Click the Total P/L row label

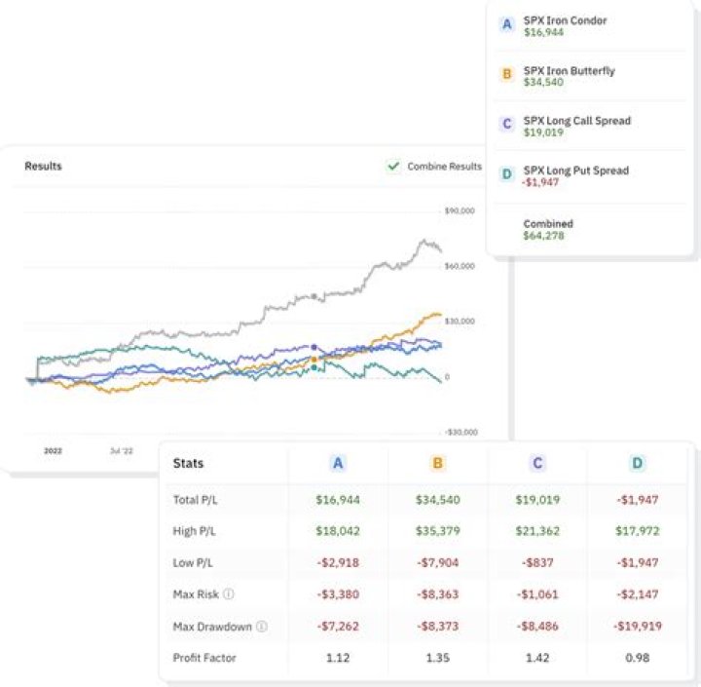point(196,500)
